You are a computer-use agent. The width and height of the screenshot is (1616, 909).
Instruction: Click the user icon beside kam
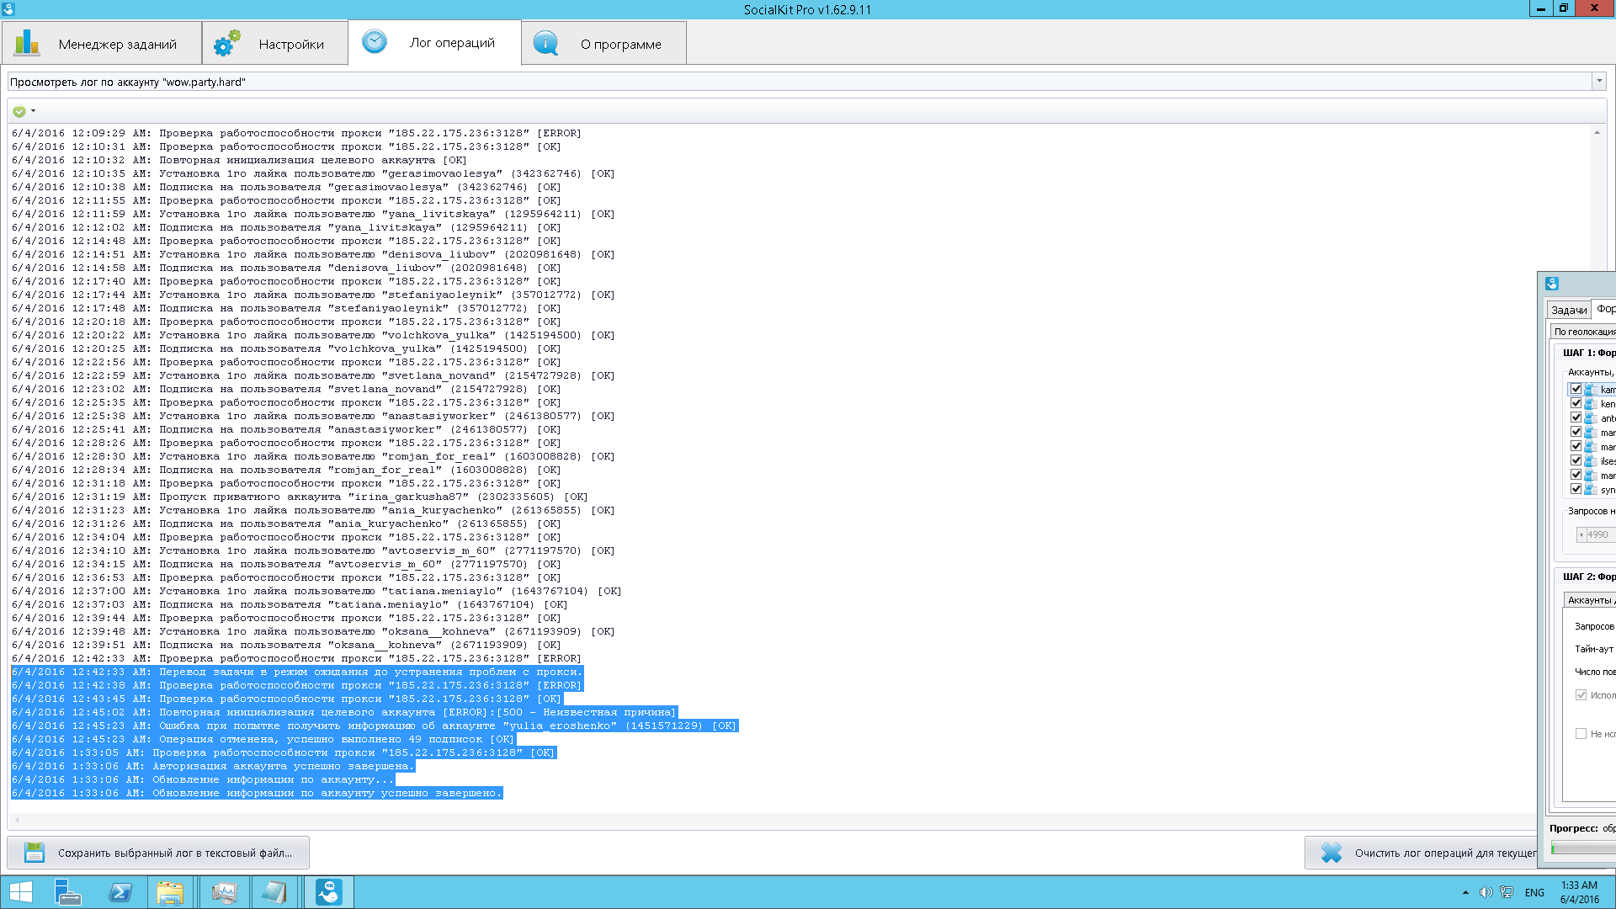pos(1591,389)
